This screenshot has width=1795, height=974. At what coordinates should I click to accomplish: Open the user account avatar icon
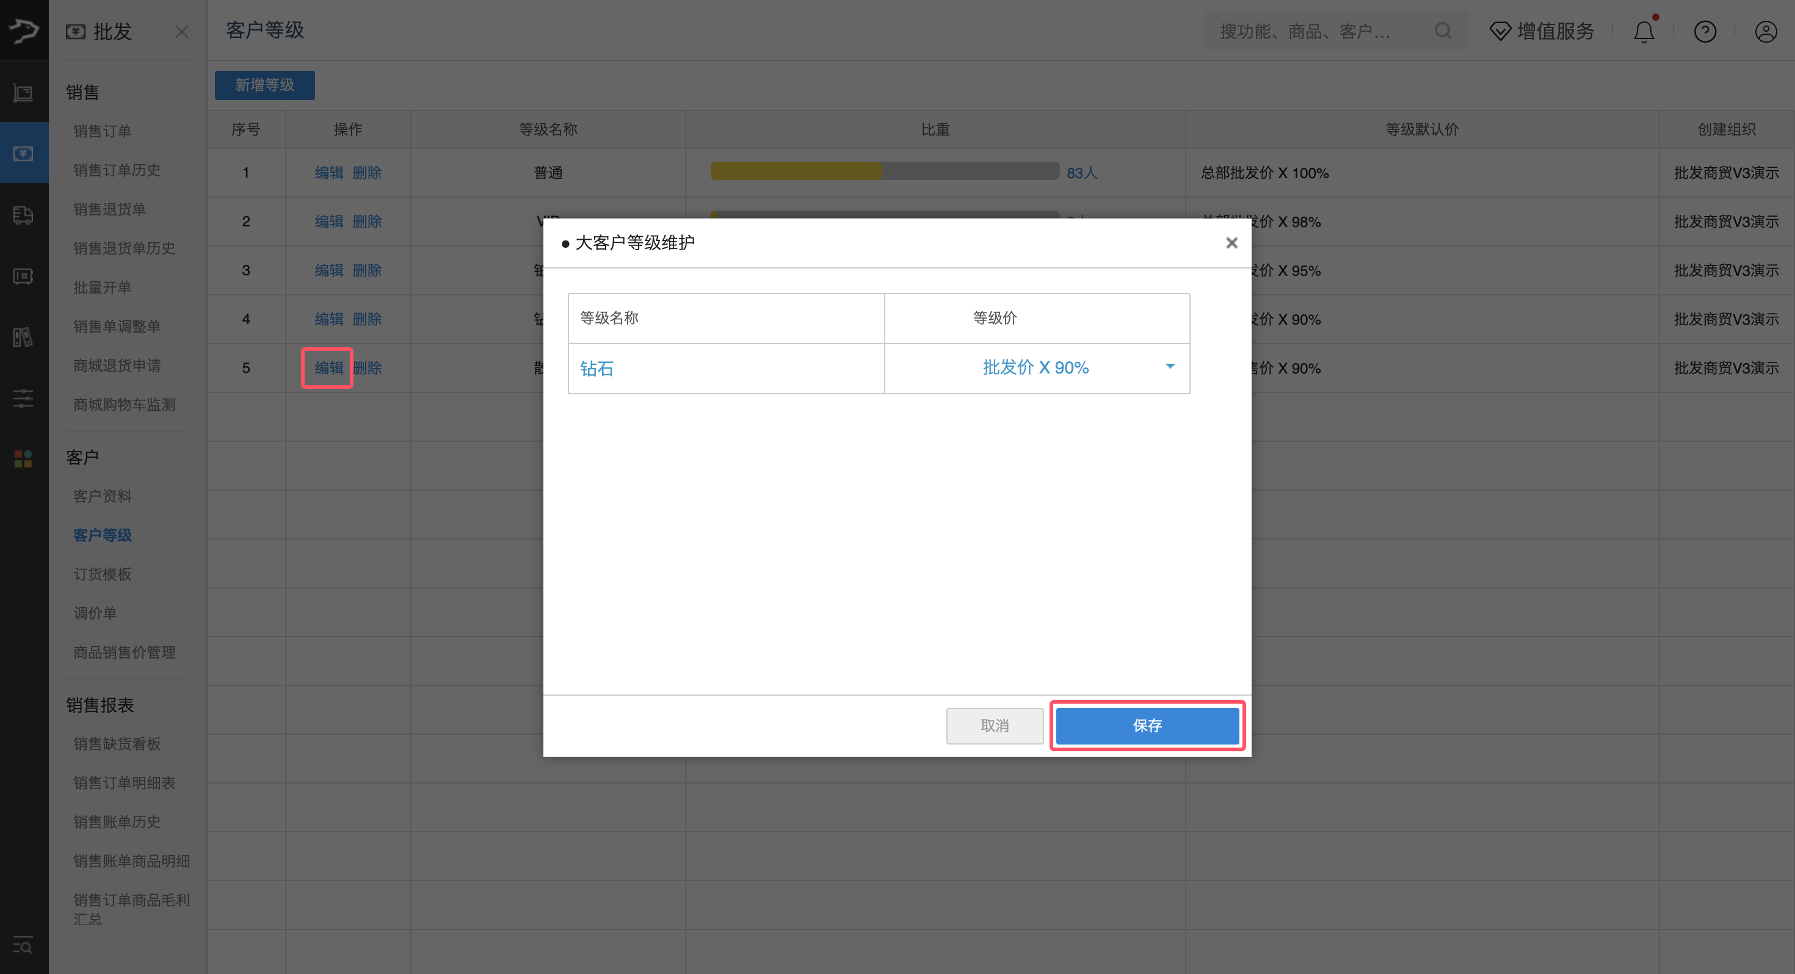click(x=1766, y=31)
